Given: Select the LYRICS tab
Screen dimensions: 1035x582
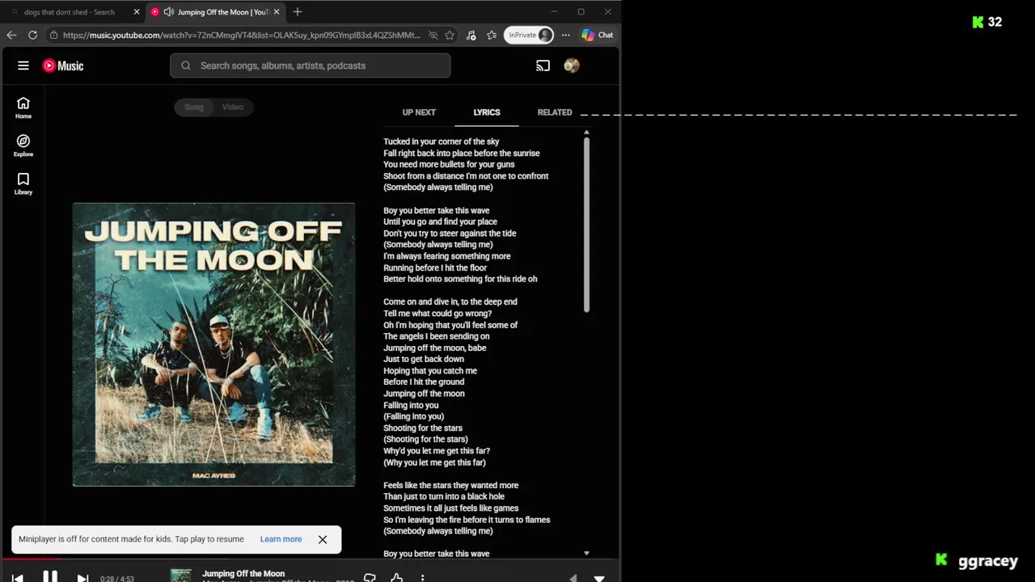Looking at the screenshot, I should click(487, 112).
